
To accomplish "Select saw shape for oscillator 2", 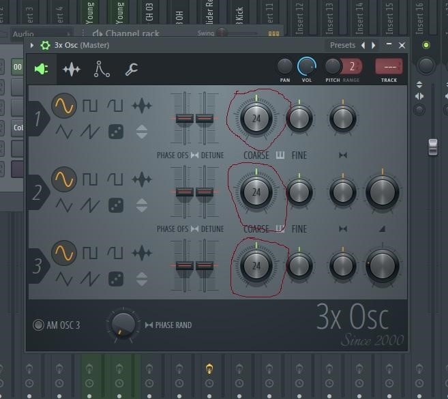I will click(90, 205).
